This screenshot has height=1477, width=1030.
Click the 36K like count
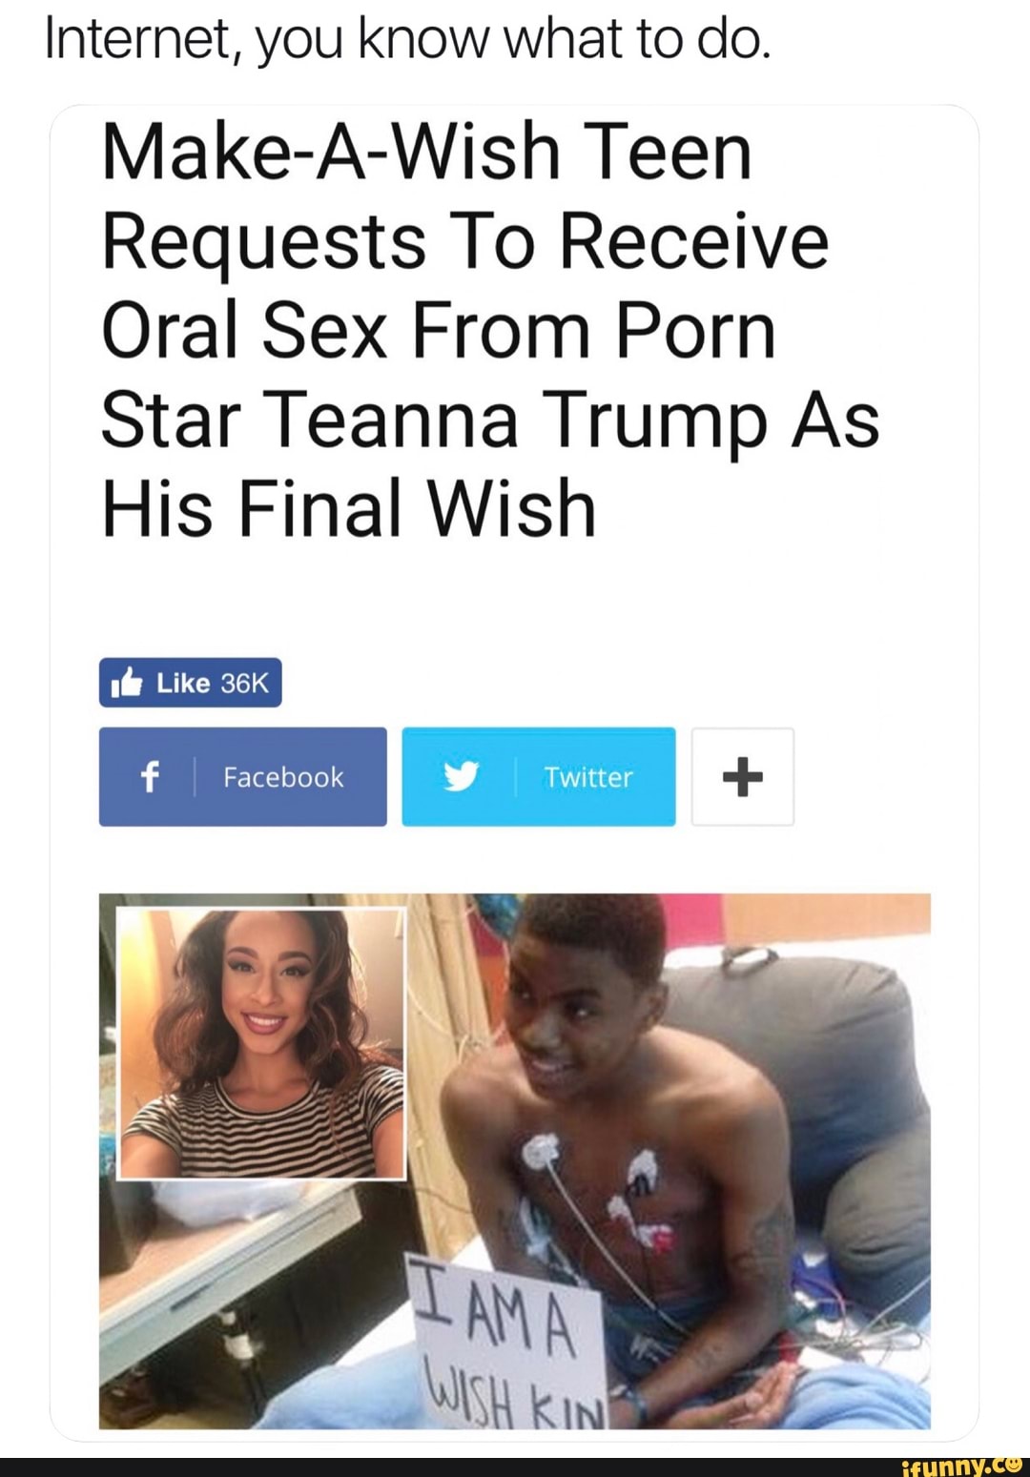245,684
